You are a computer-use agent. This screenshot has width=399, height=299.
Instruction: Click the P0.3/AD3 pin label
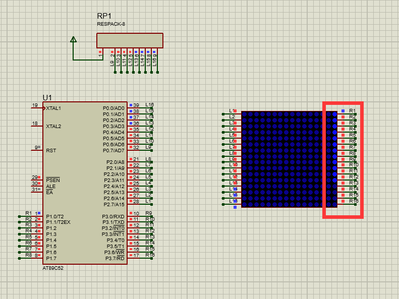tap(113, 127)
